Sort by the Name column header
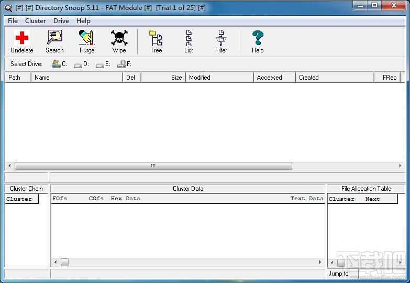 (x=77, y=78)
